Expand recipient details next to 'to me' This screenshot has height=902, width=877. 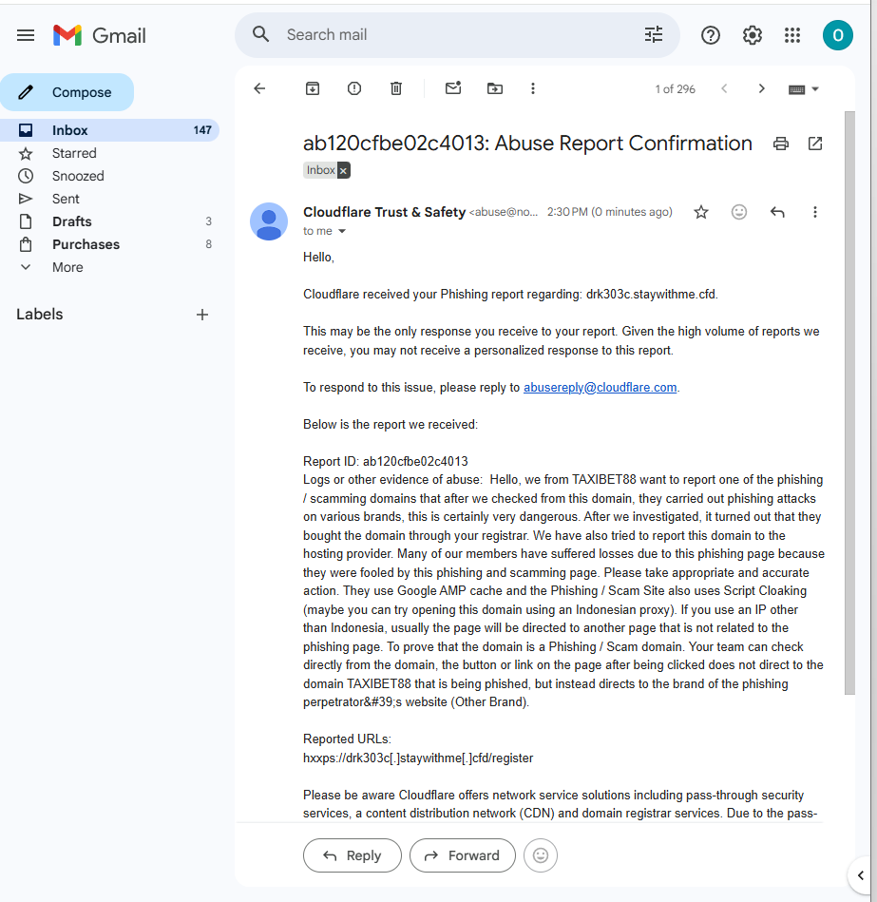click(342, 231)
